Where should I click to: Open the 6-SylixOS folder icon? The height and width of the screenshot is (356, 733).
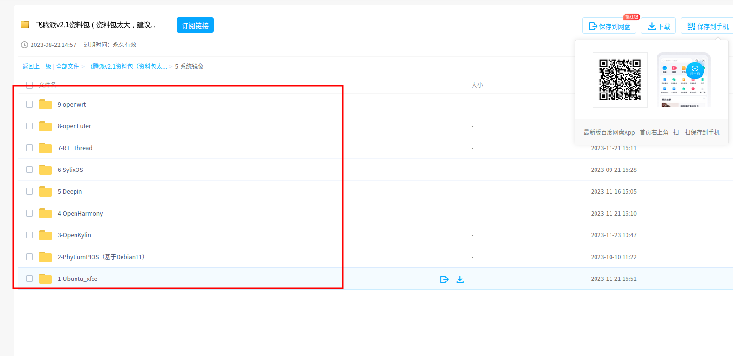coord(46,170)
